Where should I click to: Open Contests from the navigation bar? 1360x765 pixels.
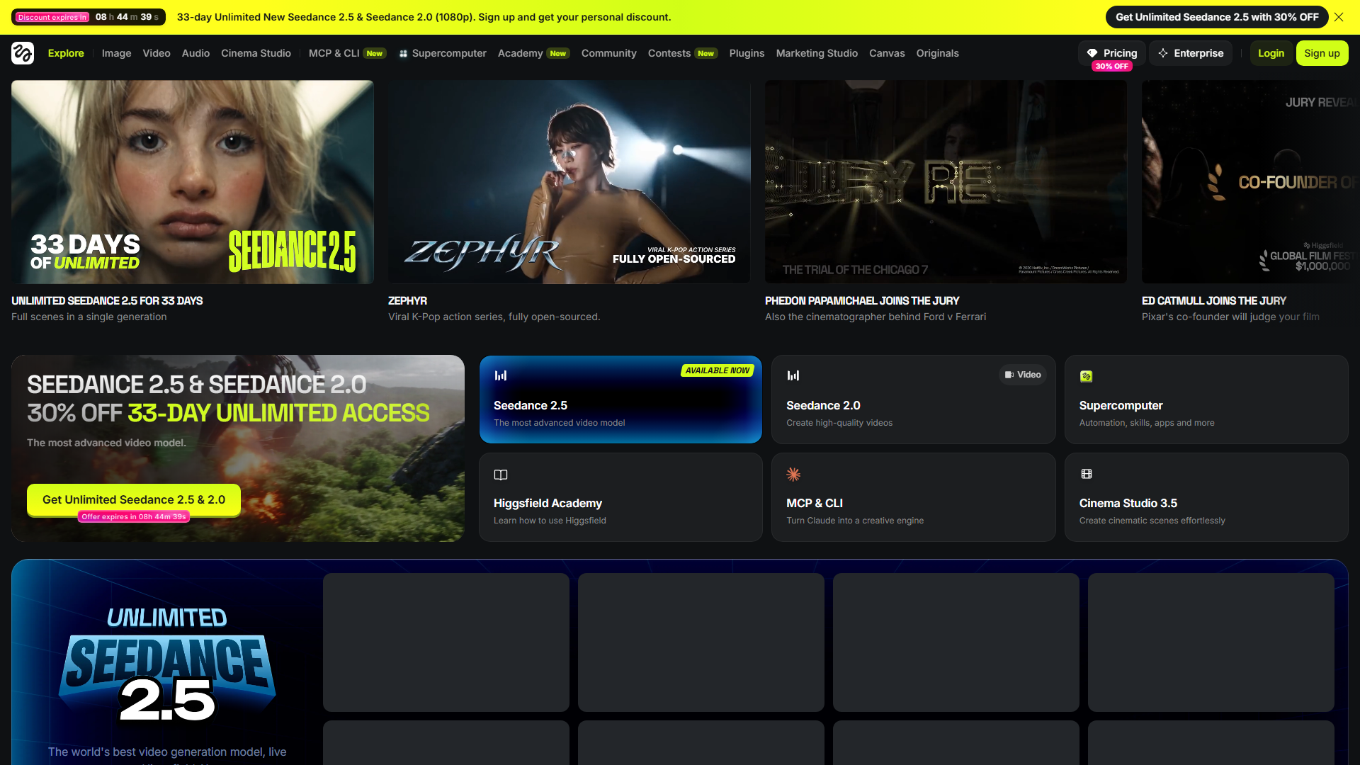[683, 53]
